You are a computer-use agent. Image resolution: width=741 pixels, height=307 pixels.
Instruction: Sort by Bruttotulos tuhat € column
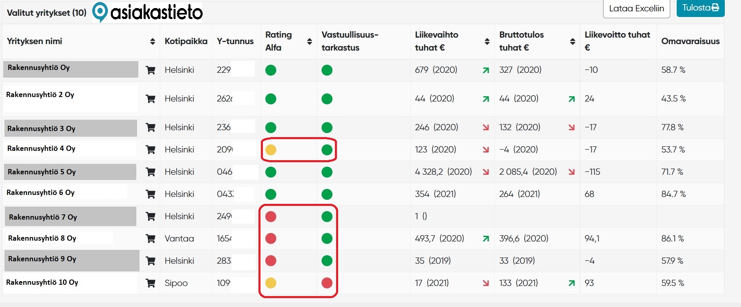click(572, 41)
